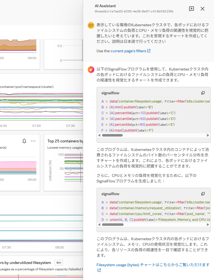The image size is (214, 280).
Task: Click the AI Assistant panel title
Action: pos(105,6)
